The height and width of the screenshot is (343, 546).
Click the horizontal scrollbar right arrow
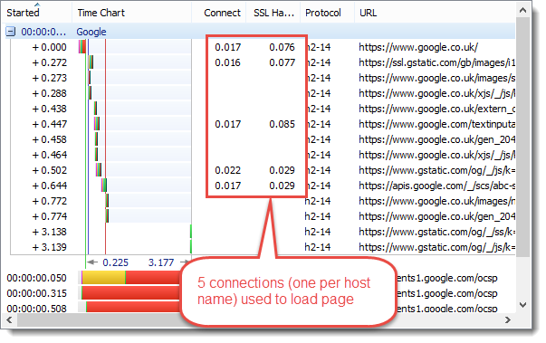coord(508,320)
